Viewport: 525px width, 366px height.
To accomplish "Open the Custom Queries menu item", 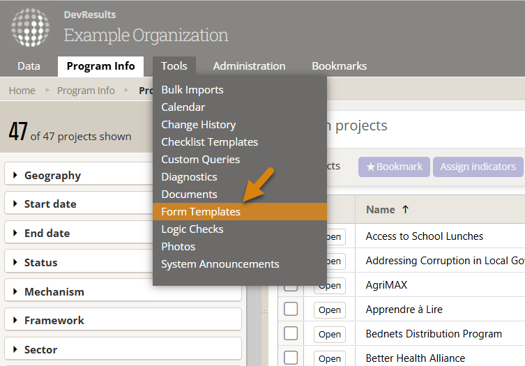I will coord(200,160).
